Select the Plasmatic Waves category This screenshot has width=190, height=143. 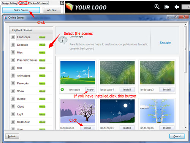pos(31,60)
